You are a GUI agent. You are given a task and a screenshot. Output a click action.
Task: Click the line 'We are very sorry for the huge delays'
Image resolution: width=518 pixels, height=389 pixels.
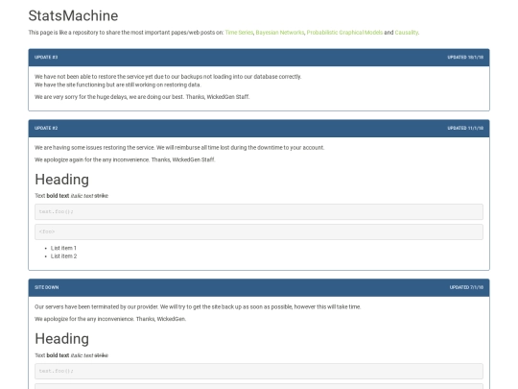click(x=142, y=97)
